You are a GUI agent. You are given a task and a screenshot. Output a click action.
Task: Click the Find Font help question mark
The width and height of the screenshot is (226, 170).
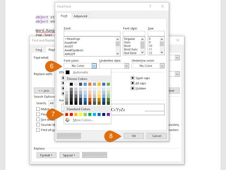click(x=150, y=6)
